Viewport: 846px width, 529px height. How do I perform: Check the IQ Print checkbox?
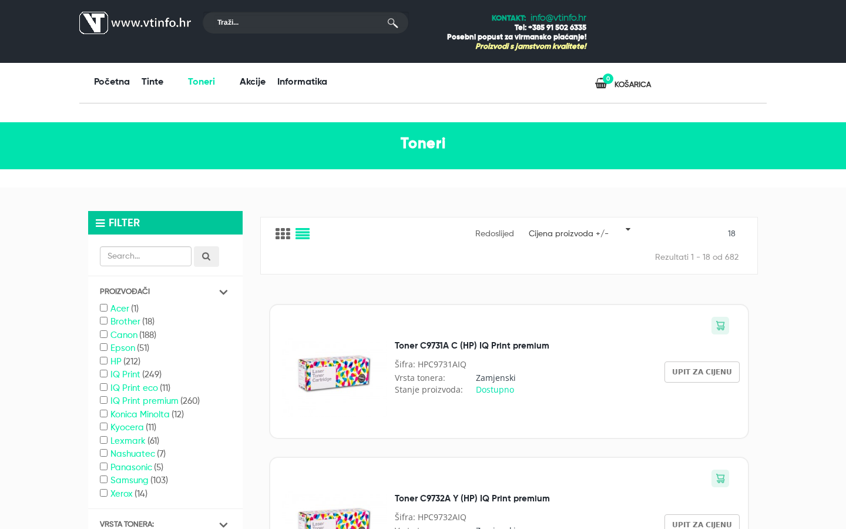pos(103,374)
